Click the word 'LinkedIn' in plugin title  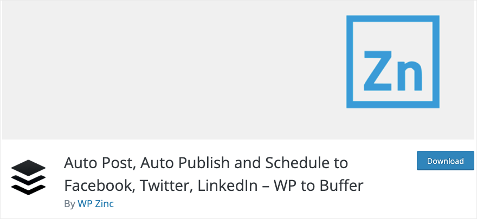point(228,185)
